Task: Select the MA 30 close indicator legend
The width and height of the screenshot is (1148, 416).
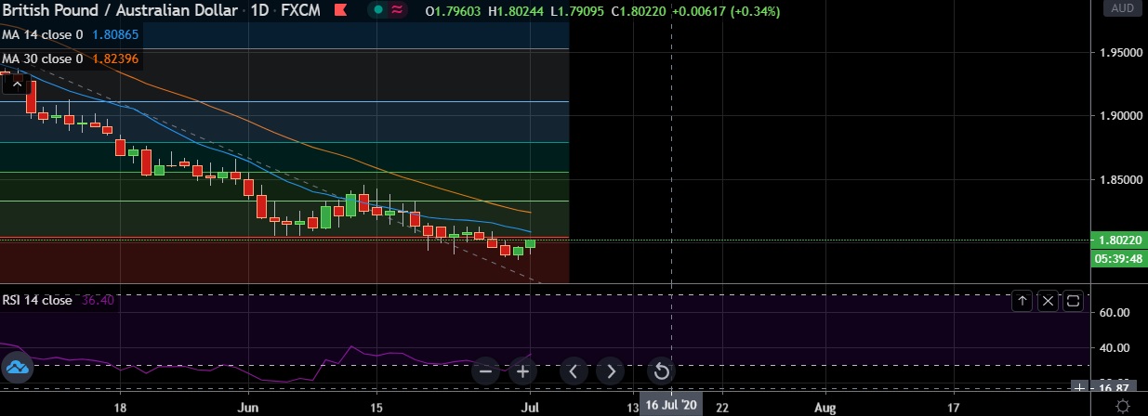Action: click(43, 58)
